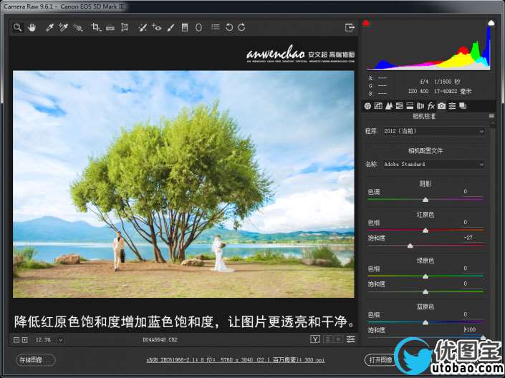
Task: Click the 存储图像 save image button
Action: point(36,360)
